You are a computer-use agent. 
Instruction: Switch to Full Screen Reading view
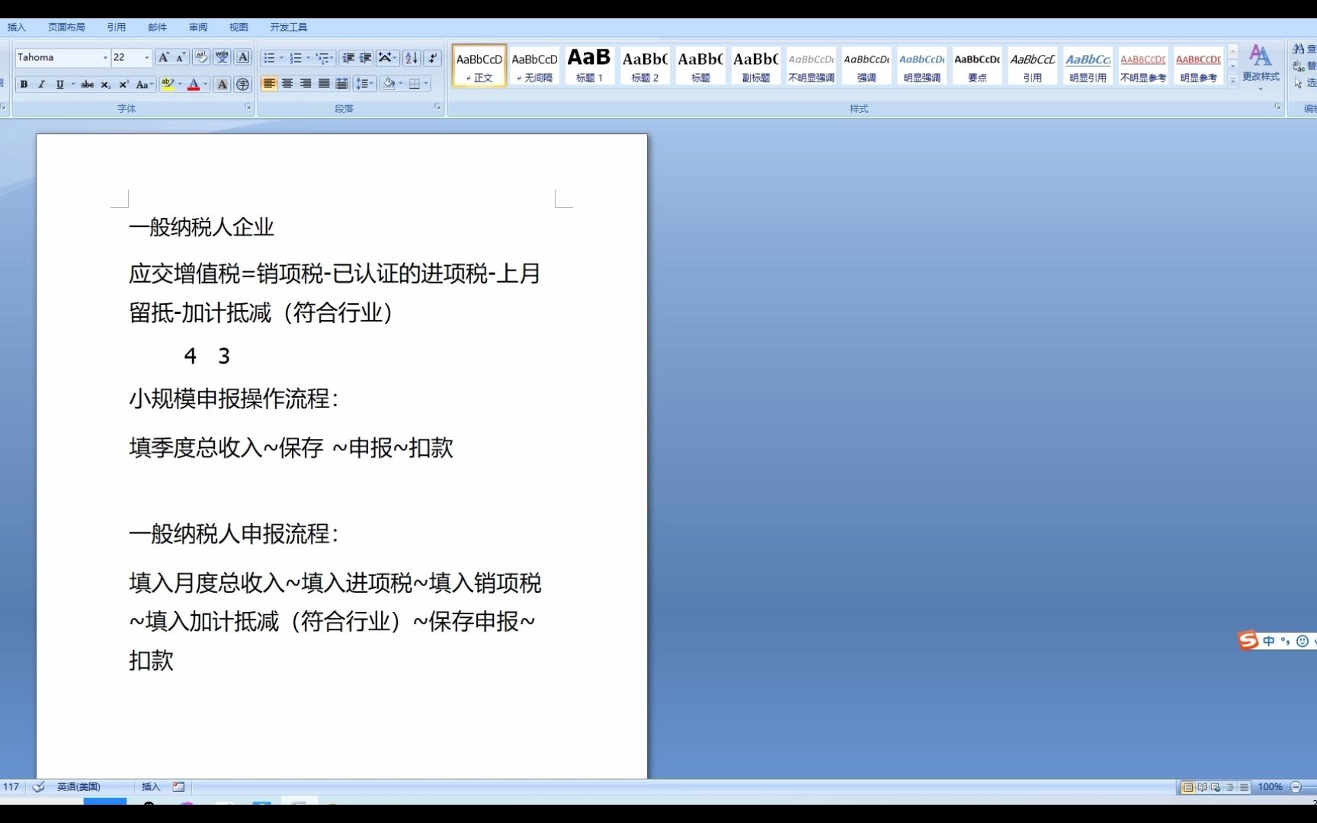(1202, 787)
